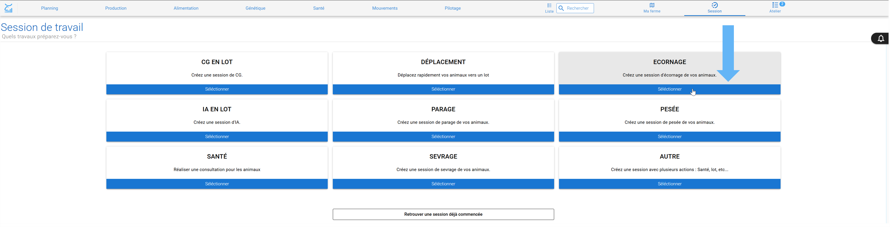Screen dimensions: 890x227
Task: Open the Alimentation menu
Action: point(186,8)
